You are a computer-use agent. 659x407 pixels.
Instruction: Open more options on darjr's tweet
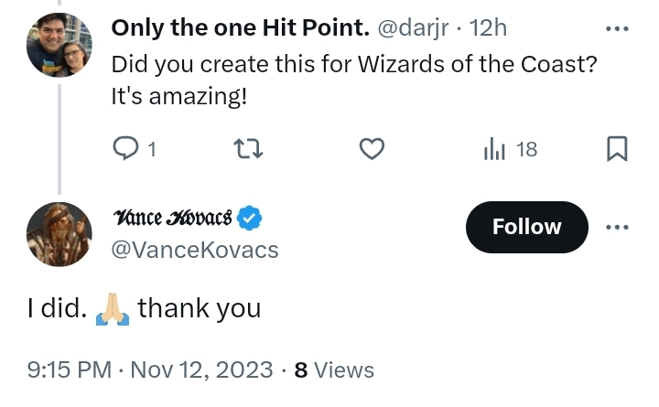pyautogui.click(x=617, y=28)
